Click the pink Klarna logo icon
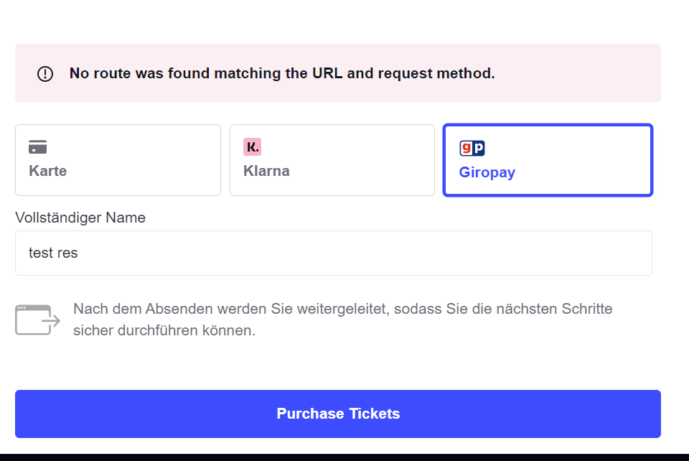 [252, 147]
